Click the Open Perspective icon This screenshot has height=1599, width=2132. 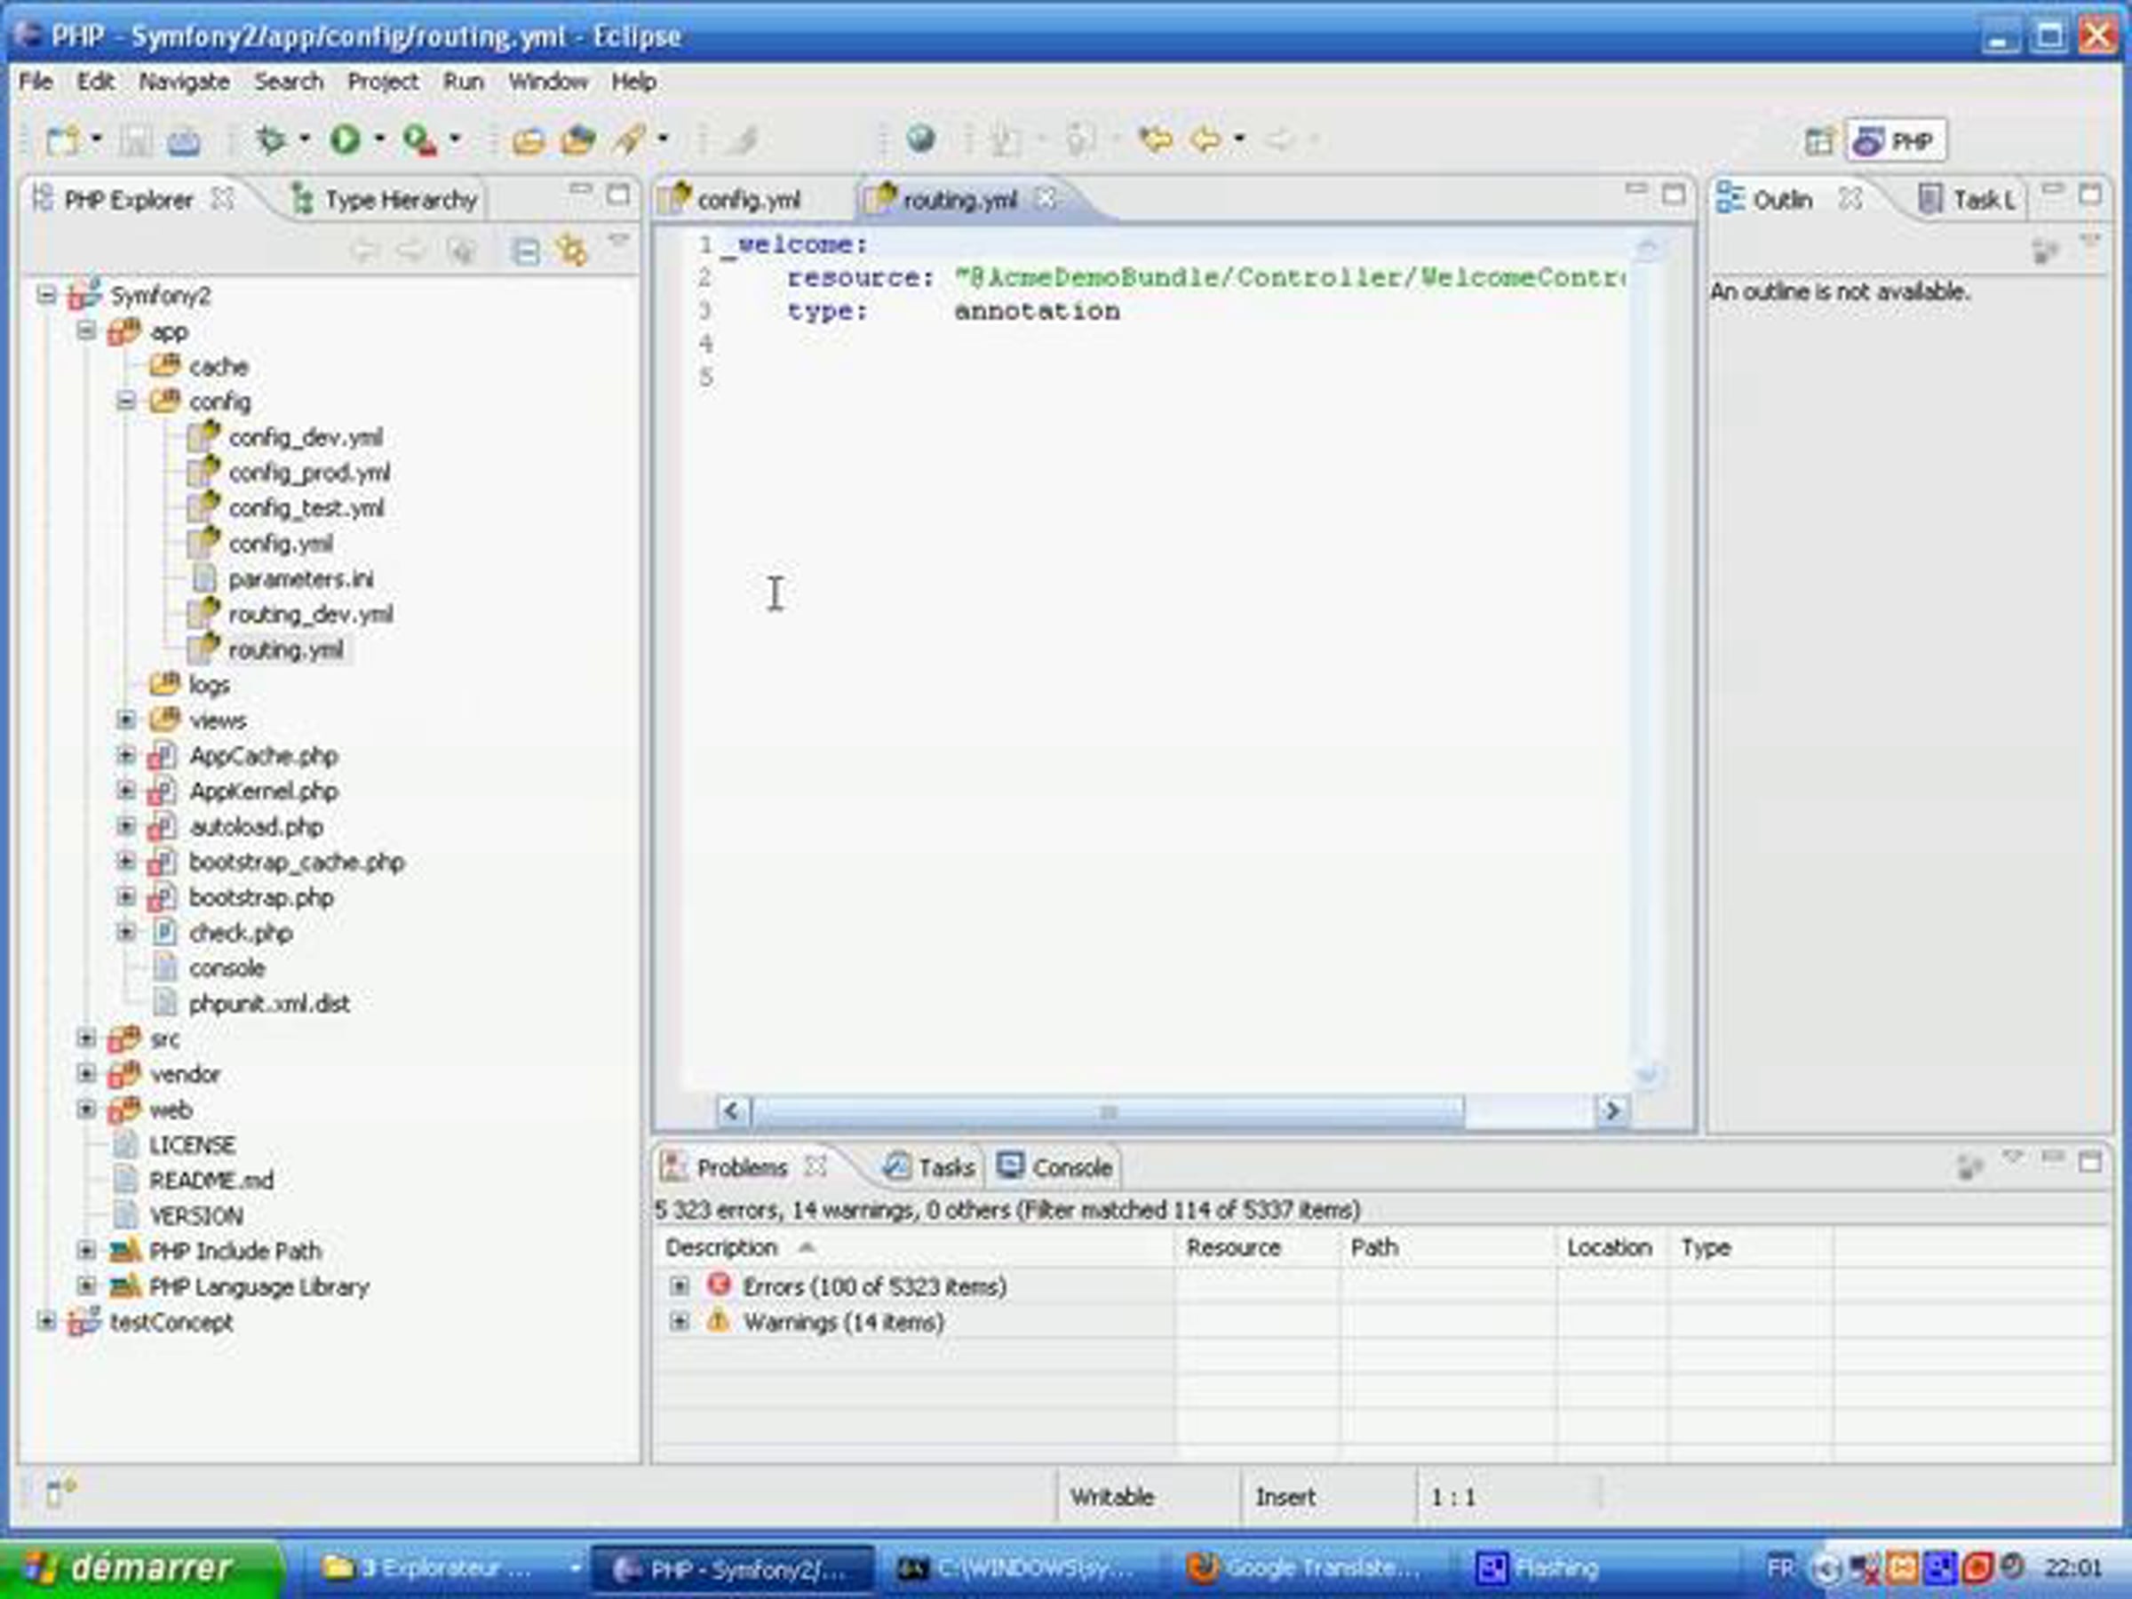1818,140
